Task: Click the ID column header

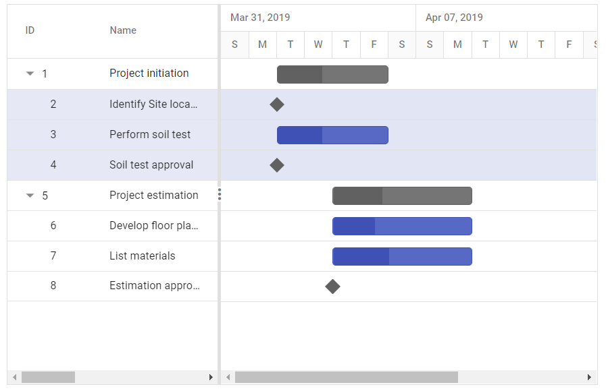Action: click(x=30, y=30)
